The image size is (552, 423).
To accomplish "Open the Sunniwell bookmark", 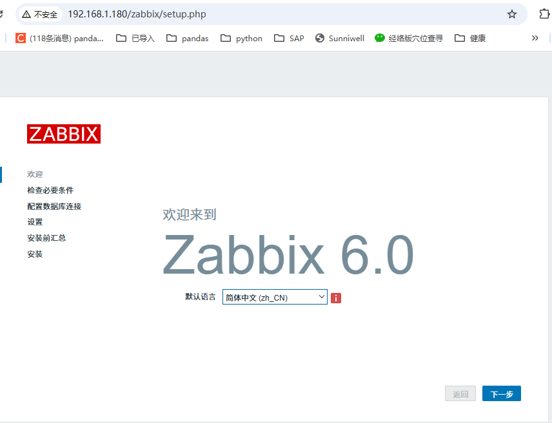I will [339, 38].
